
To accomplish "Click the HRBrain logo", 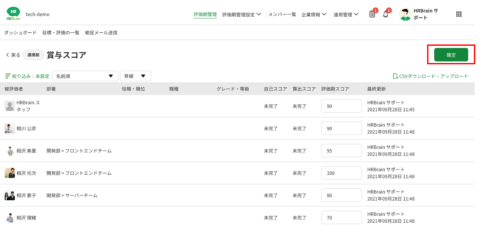I will (x=13, y=14).
